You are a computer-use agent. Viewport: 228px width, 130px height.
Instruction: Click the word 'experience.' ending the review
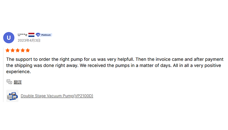pos(19,72)
